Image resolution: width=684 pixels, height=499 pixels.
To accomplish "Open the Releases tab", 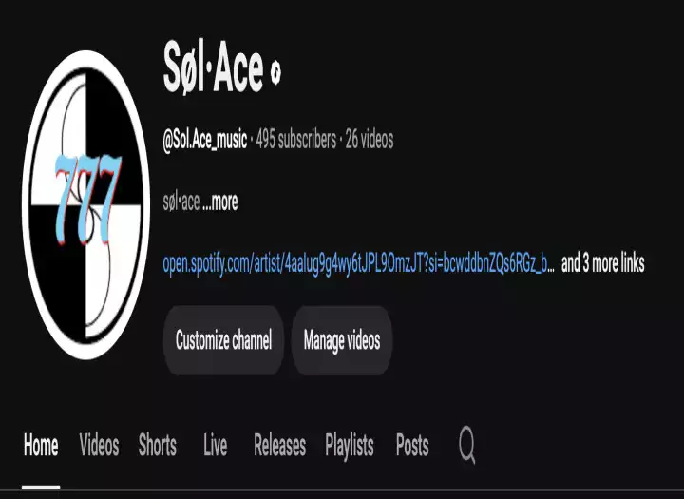I will 279,446.
